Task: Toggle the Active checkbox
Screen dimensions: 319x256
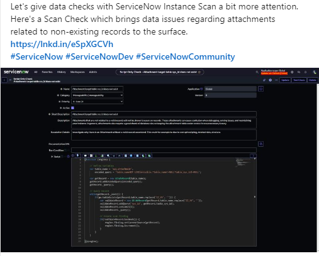Action: click(x=72, y=108)
